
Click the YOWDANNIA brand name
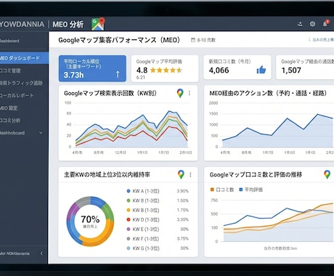(22, 24)
